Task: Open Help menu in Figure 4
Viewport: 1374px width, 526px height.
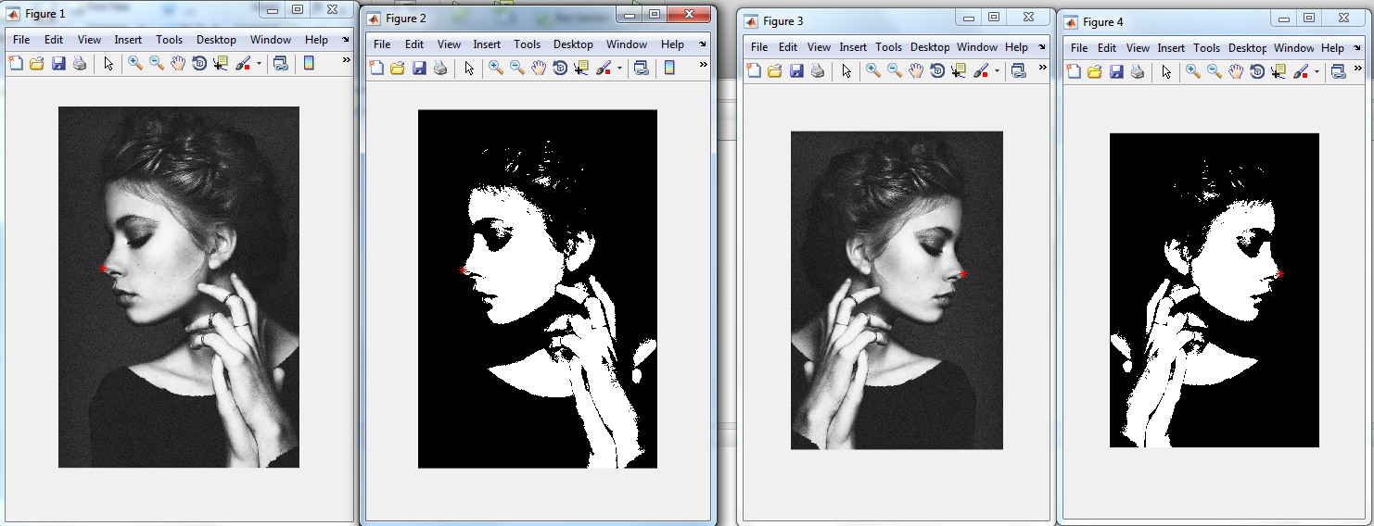Action: 1332,48
